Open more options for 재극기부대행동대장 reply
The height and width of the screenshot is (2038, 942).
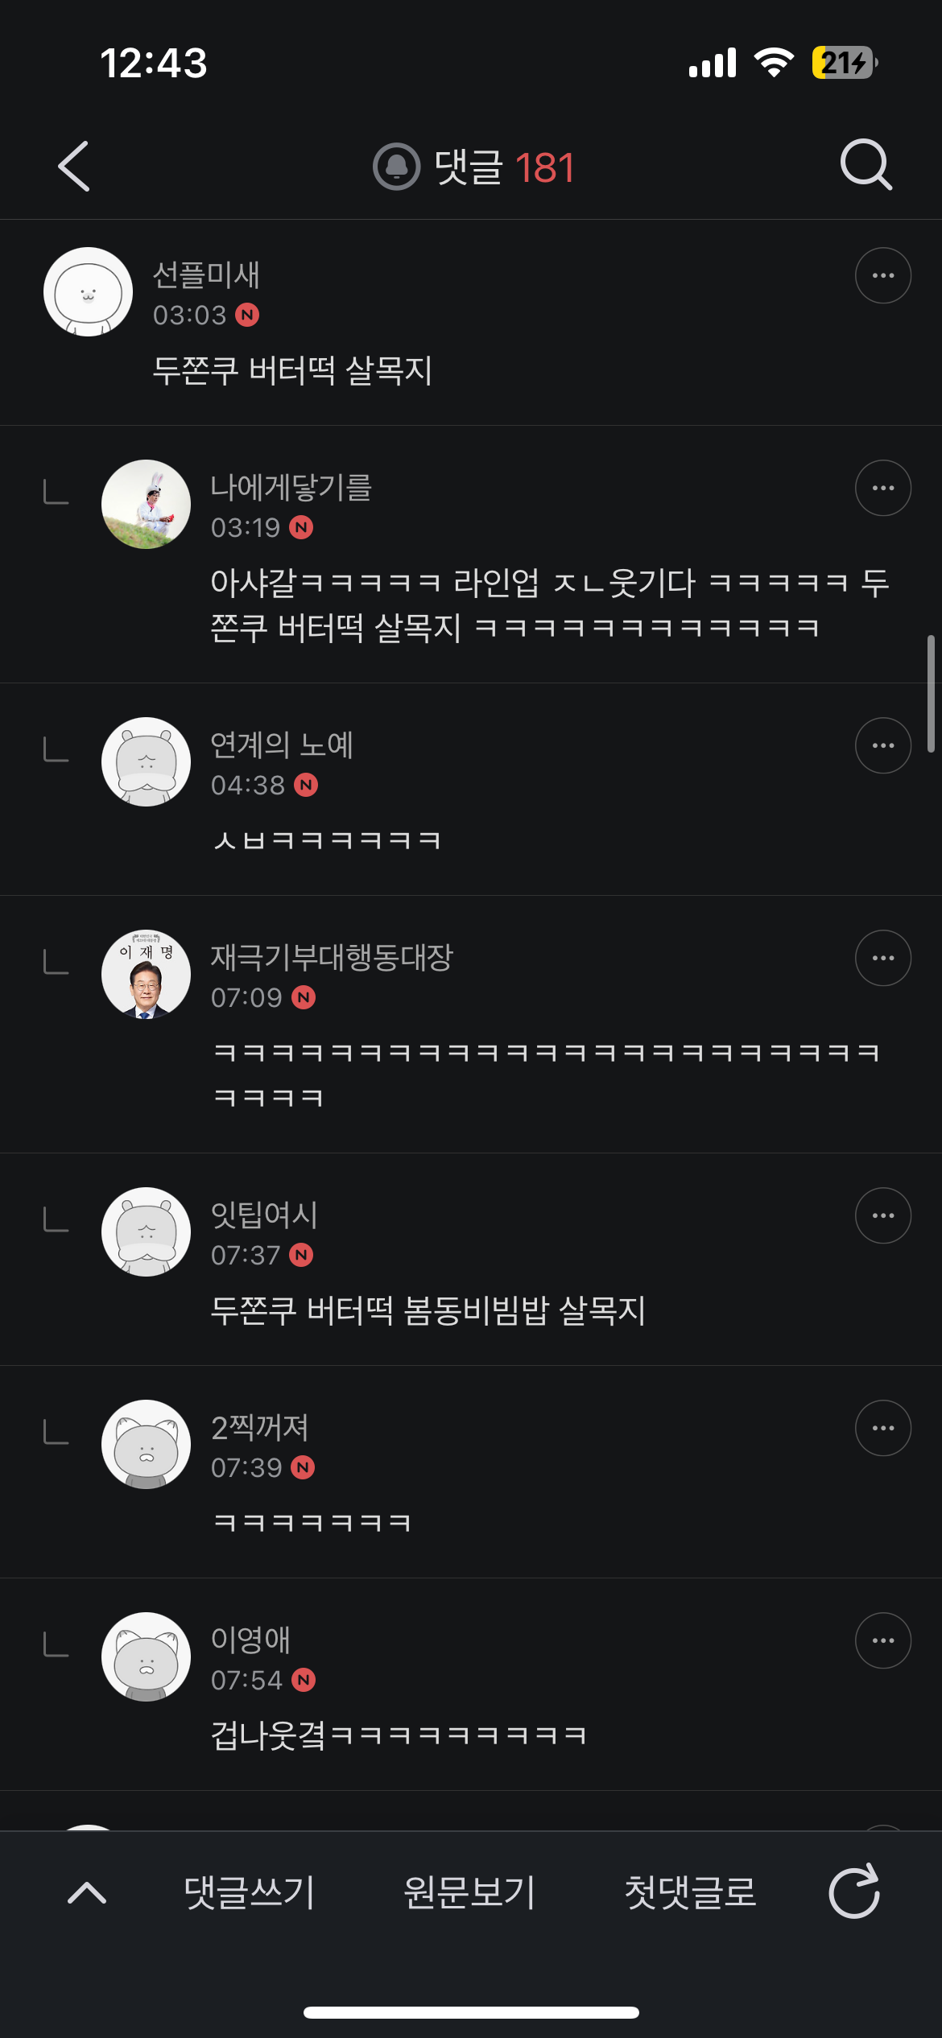[882, 958]
